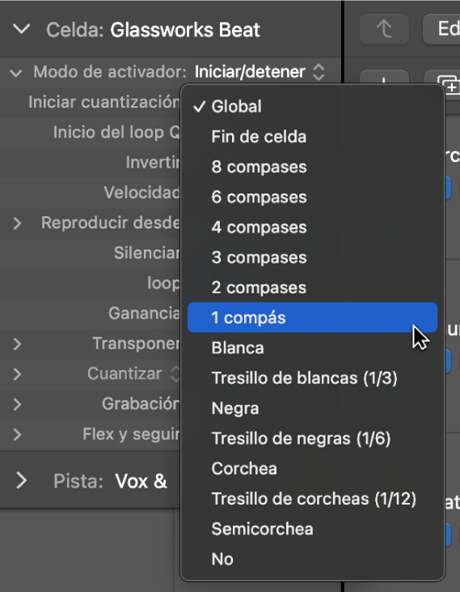460x592 pixels.
Task: Open Modo de activador Iniciar/detener popup
Action: pyautogui.click(x=260, y=72)
